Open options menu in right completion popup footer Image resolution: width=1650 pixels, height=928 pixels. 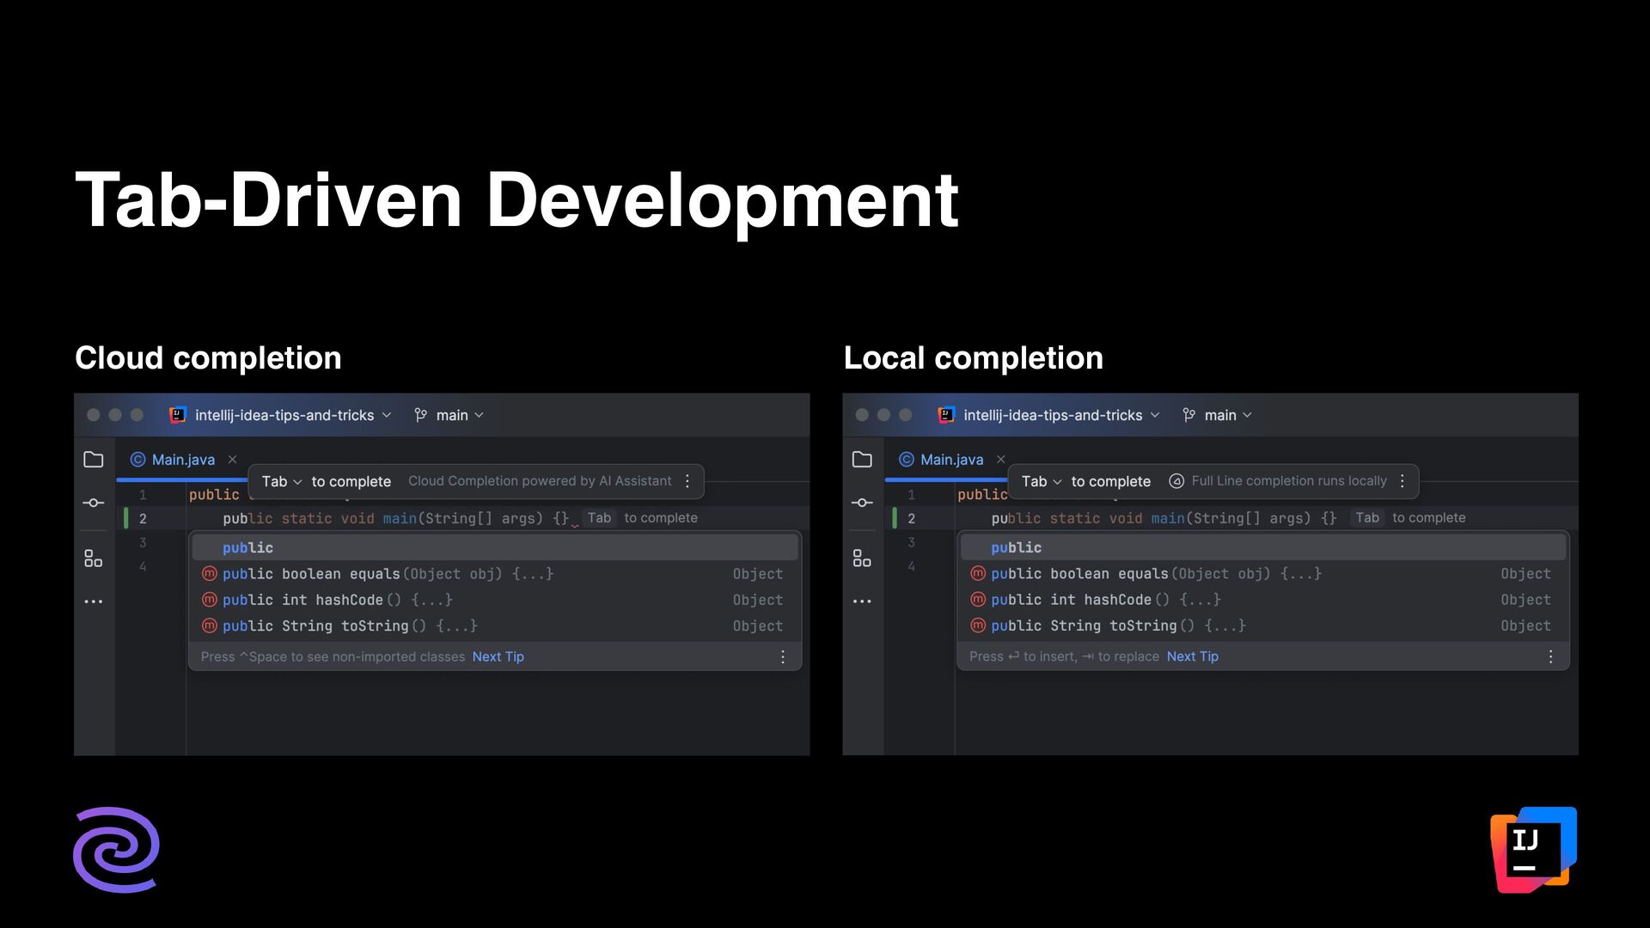(1550, 656)
